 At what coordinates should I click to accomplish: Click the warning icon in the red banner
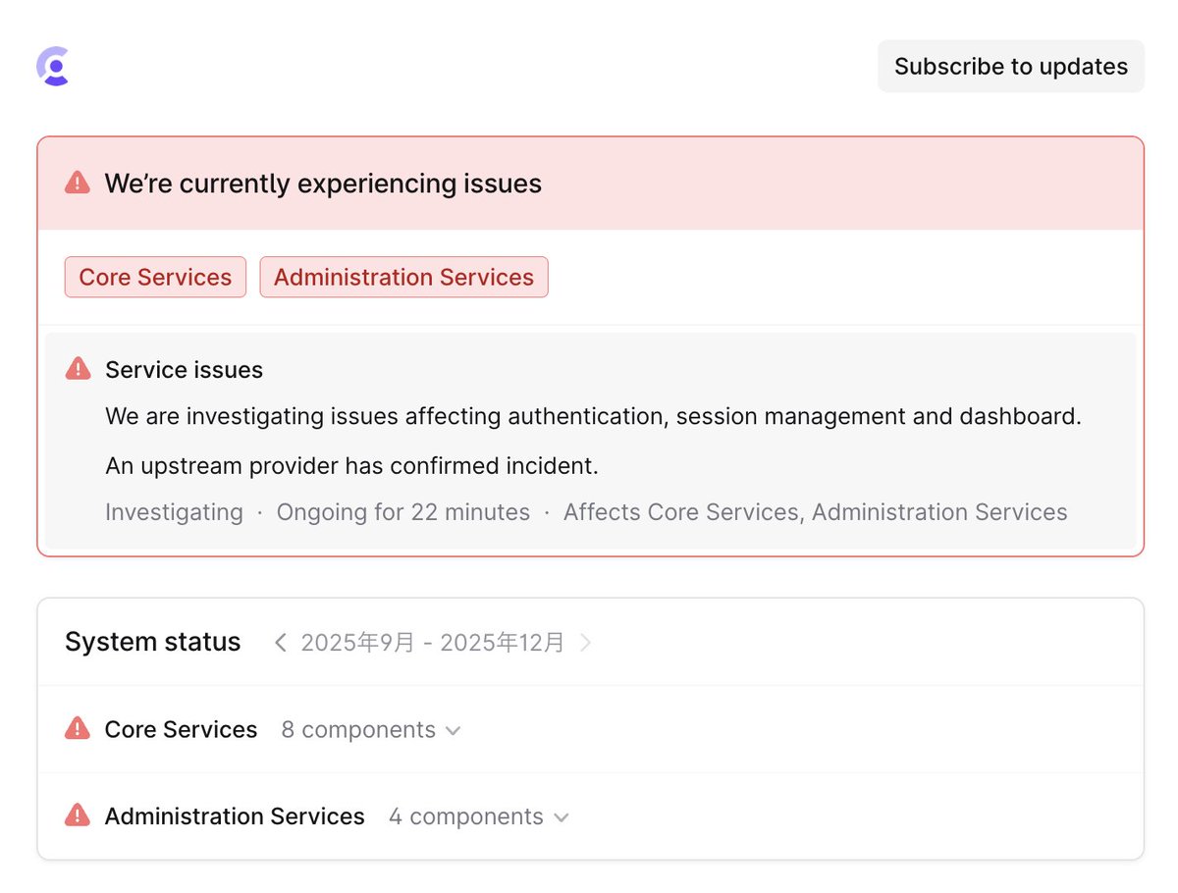point(78,183)
